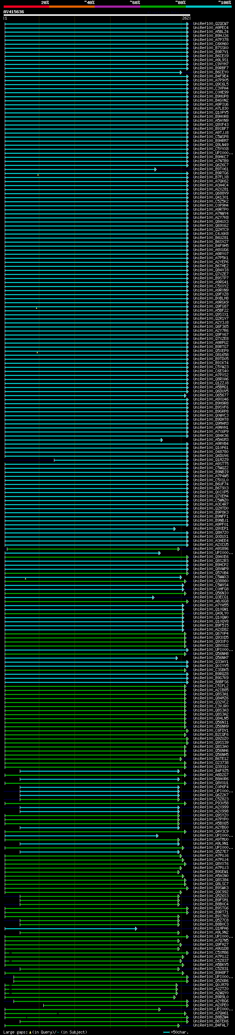Select the UniRef100_Q9AXE6 label

[x=211, y=557]
